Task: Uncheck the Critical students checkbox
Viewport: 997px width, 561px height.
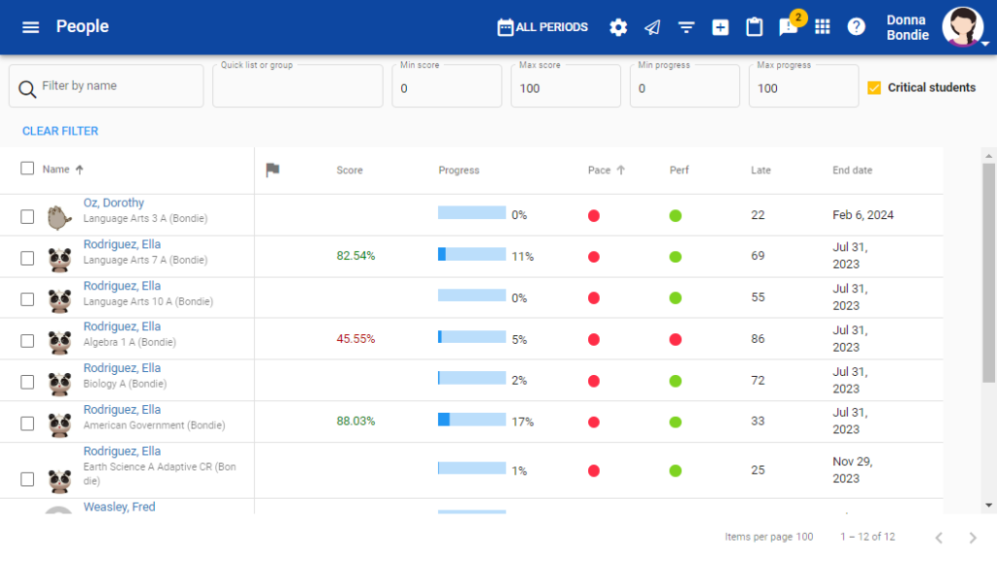Action: (873, 88)
